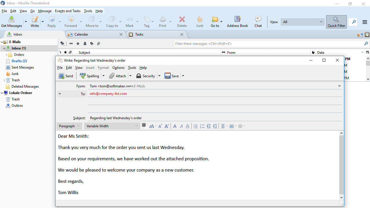Click the text color swatch in format bar
Image resolution: width=370 pixels, height=208 pixels.
pyautogui.click(x=144, y=126)
